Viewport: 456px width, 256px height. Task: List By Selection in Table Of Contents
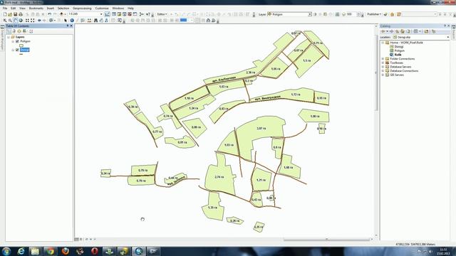point(24,31)
